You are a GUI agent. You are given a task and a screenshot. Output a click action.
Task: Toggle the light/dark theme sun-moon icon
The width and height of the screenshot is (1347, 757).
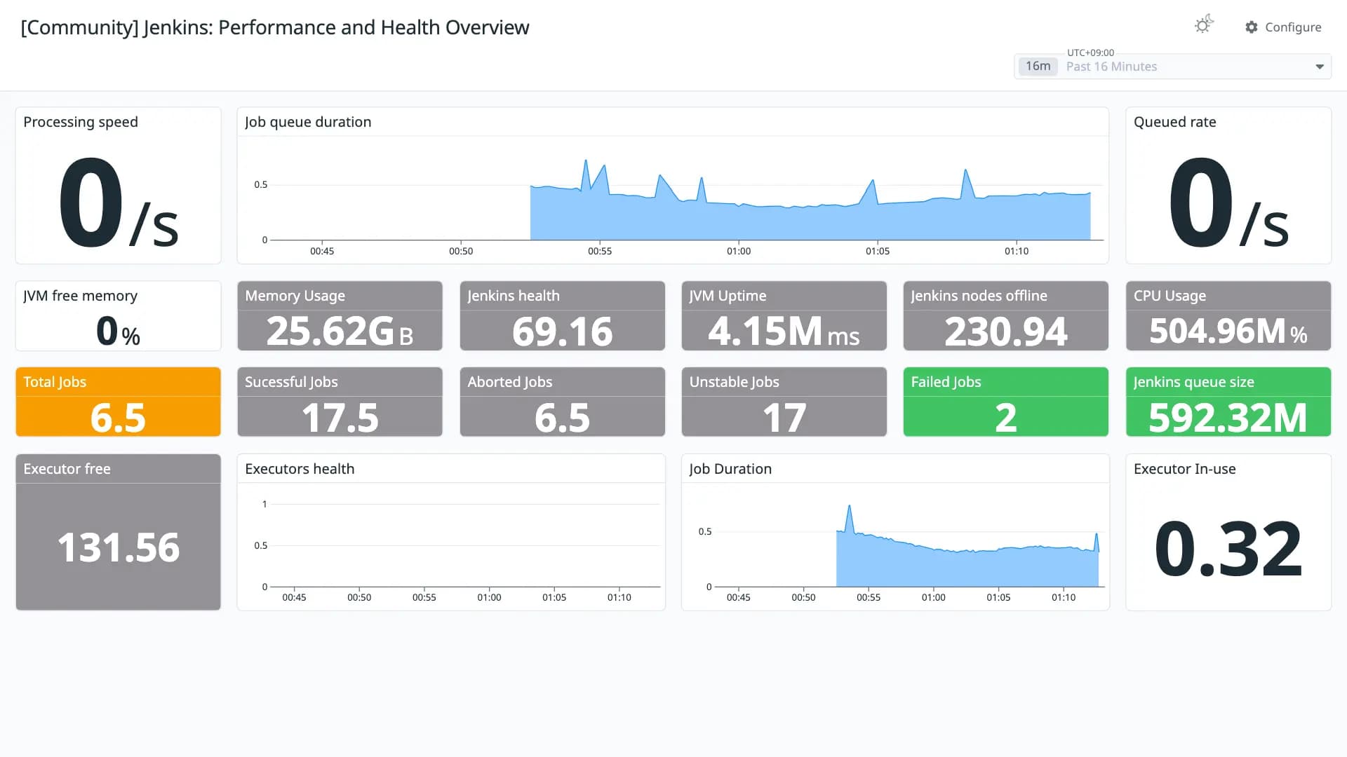pos(1204,25)
